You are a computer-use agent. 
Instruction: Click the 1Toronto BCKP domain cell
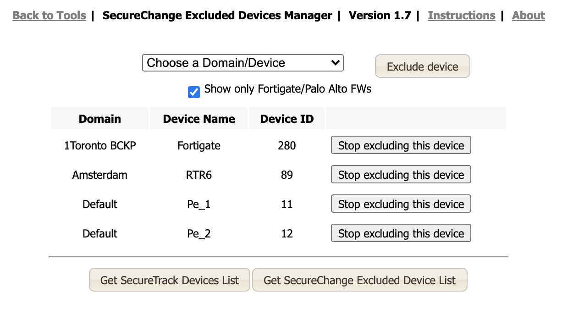(x=100, y=145)
